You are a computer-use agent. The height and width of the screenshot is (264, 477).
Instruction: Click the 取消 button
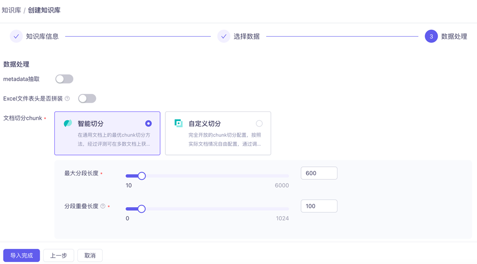90,256
